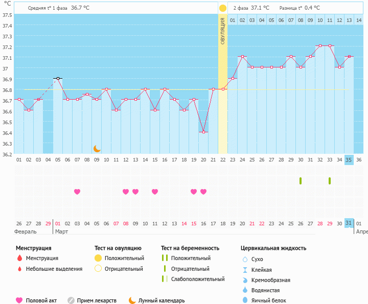Click the red Менструация drop legend icon
This screenshot has height=304, width=368.
pyautogui.click(x=19, y=258)
